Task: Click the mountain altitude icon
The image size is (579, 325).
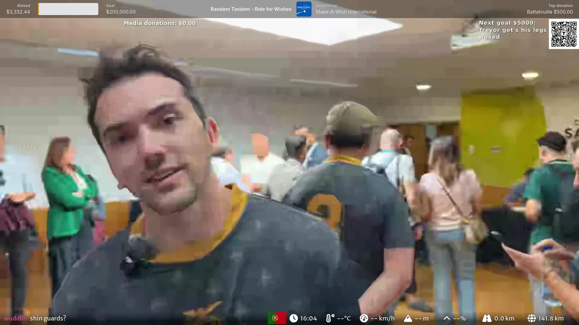Action: pyautogui.click(x=408, y=318)
